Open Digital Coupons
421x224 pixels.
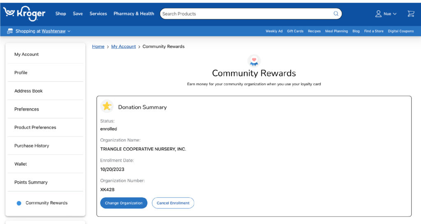pos(400,31)
